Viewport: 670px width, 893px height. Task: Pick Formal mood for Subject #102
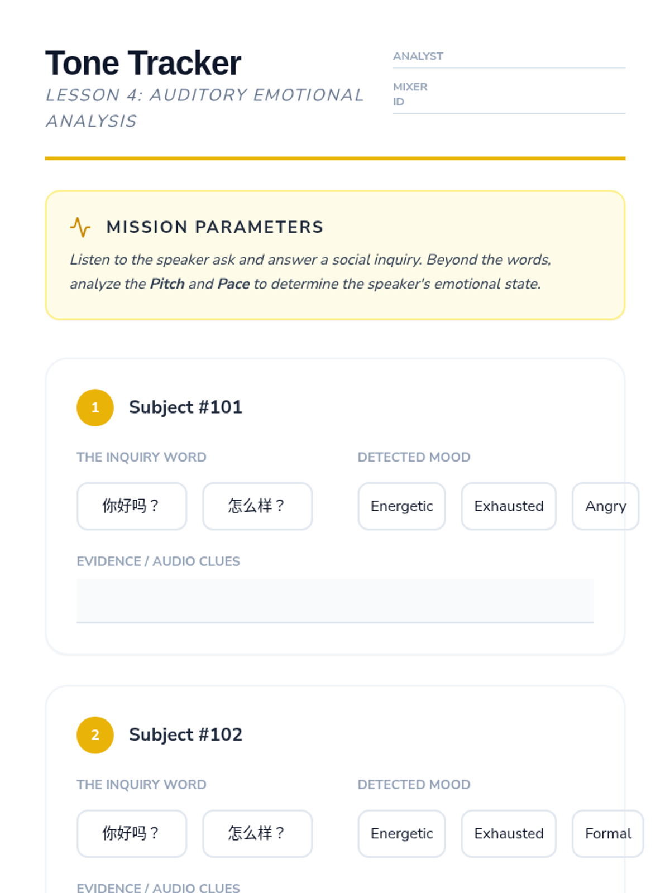pos(607,834)
